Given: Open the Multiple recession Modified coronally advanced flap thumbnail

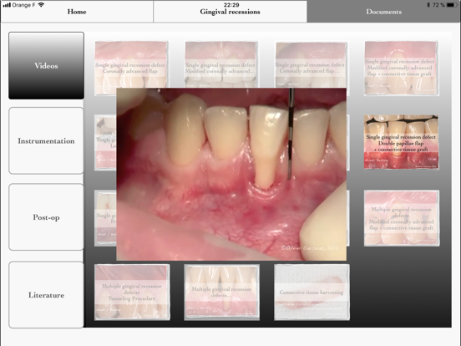Looking at the screenshot, I should (x=402, y=218).
